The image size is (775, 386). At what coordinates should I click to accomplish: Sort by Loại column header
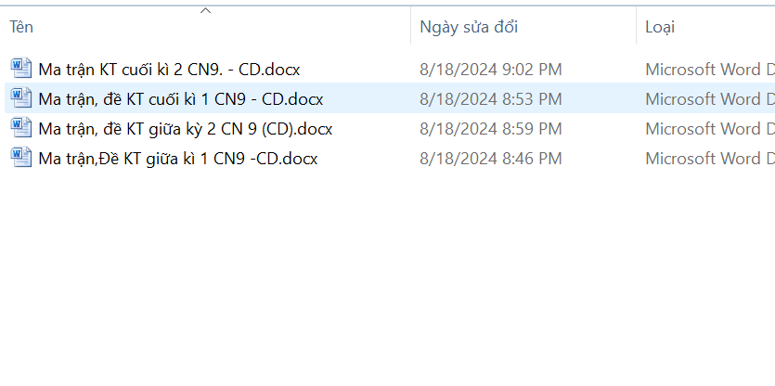[x=660, y=27]
